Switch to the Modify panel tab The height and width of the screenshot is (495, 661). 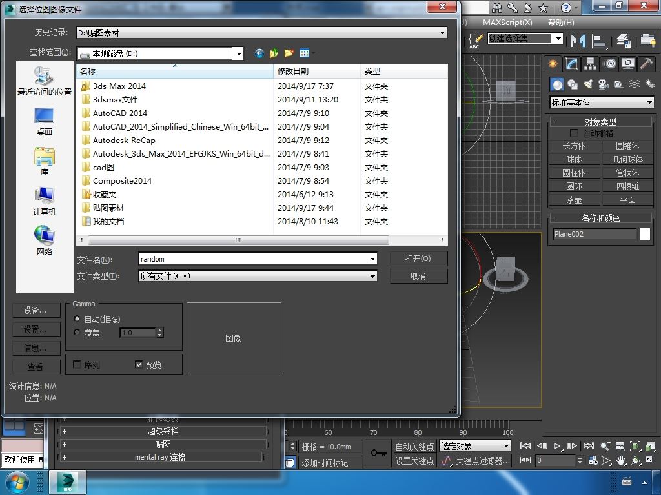[x=572, y=64]
